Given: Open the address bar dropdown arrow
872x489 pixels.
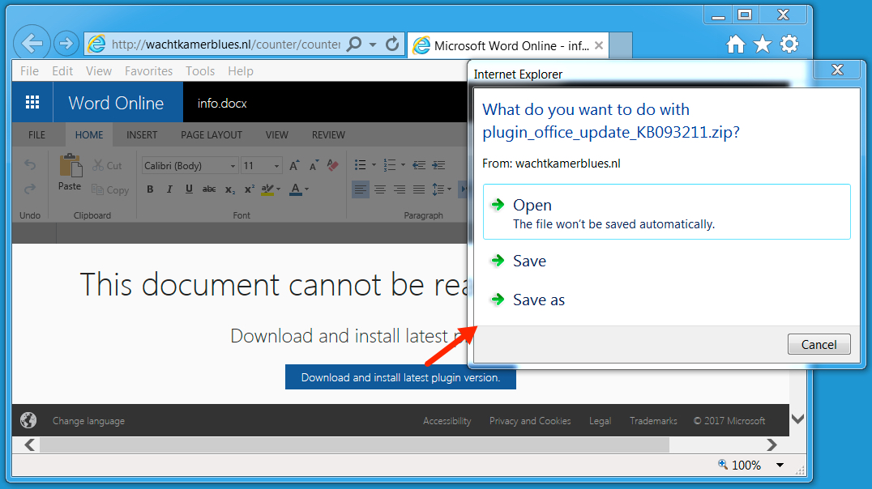Looking at the screenshot, I should point(373,45).
